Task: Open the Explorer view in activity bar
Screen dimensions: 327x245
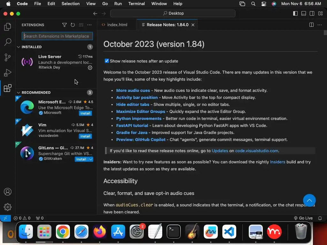Action: pyautogui.click(x=8, y=27)
